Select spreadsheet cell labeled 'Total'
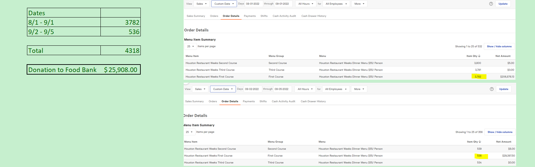The image size is (535, 167). [x=64, y=50]
